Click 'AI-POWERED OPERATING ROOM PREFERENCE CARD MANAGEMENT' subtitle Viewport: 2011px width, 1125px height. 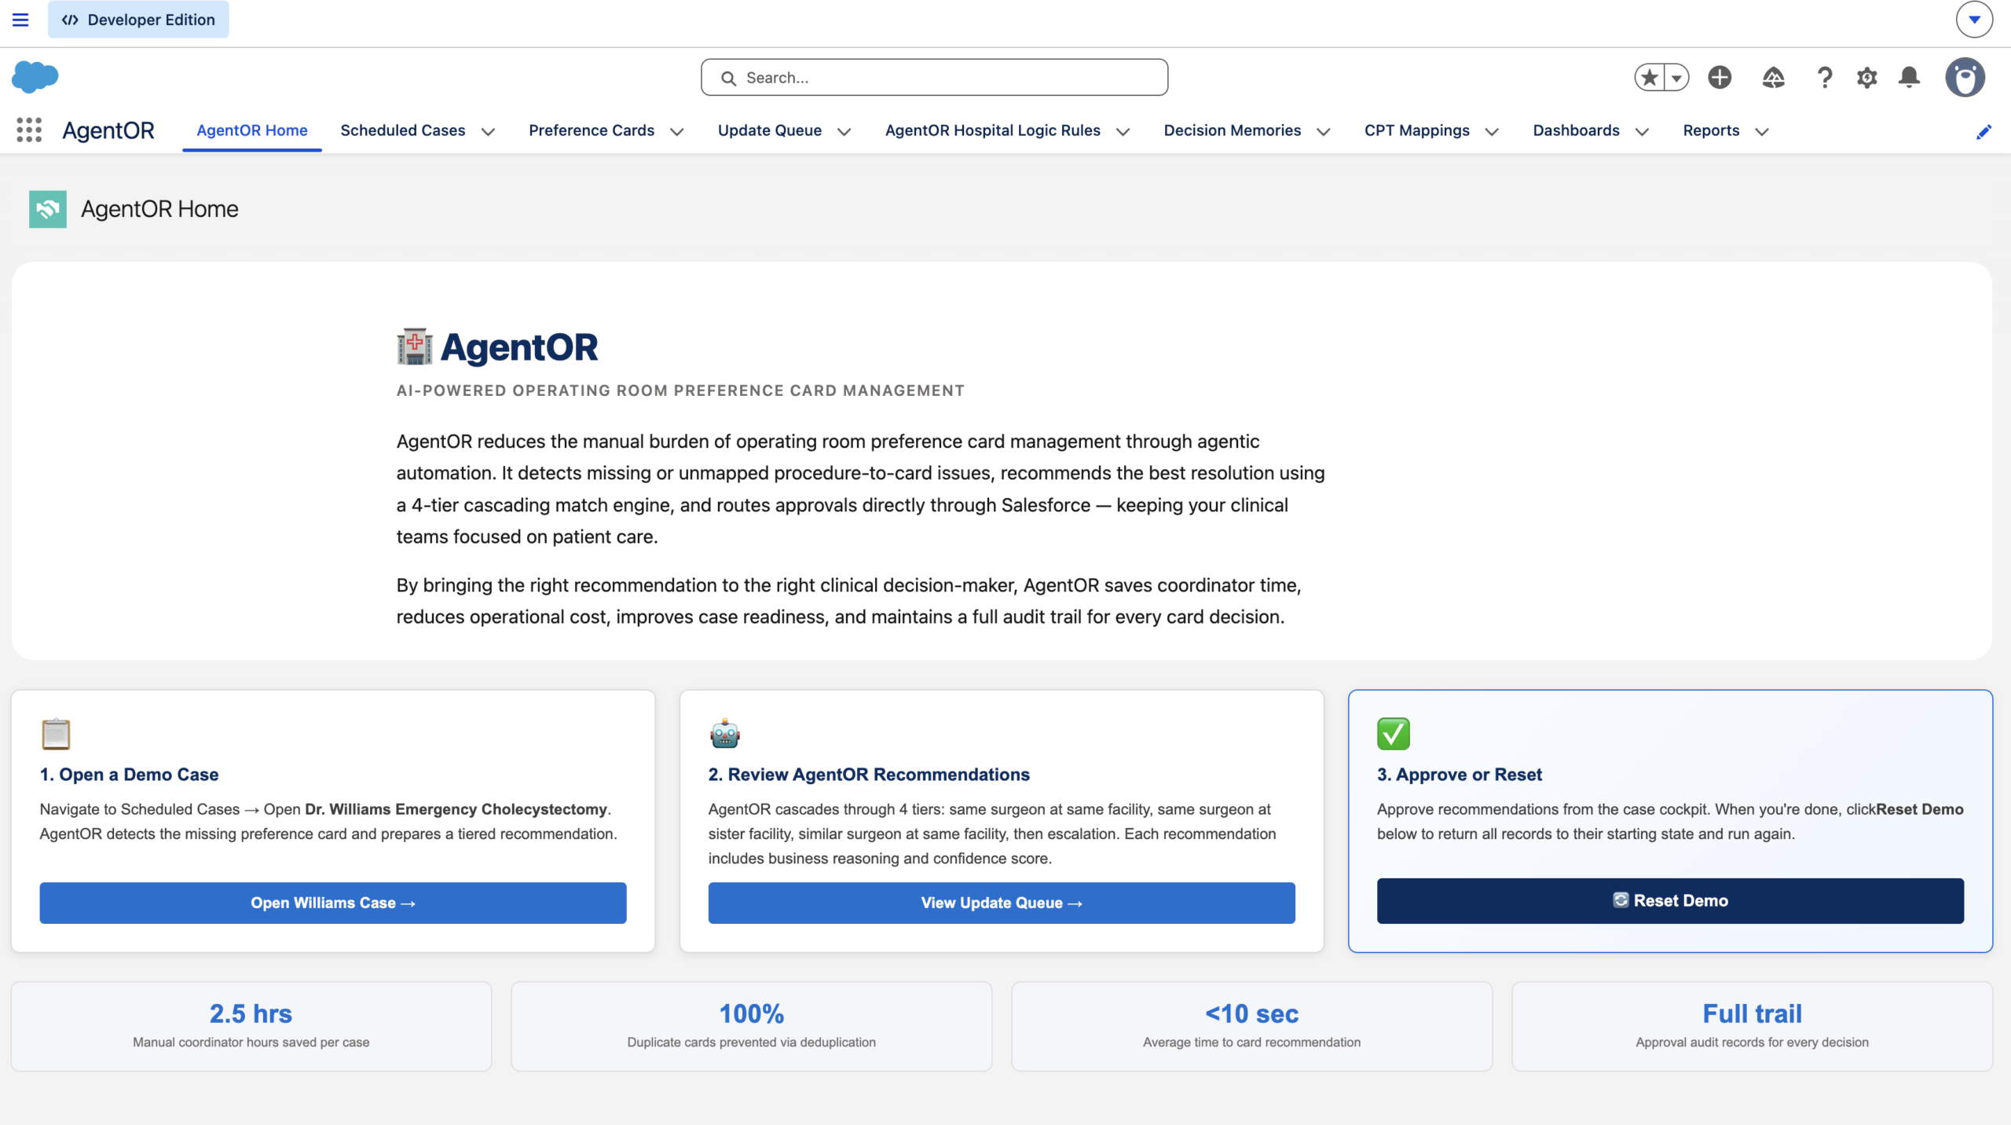click(680, 390)
